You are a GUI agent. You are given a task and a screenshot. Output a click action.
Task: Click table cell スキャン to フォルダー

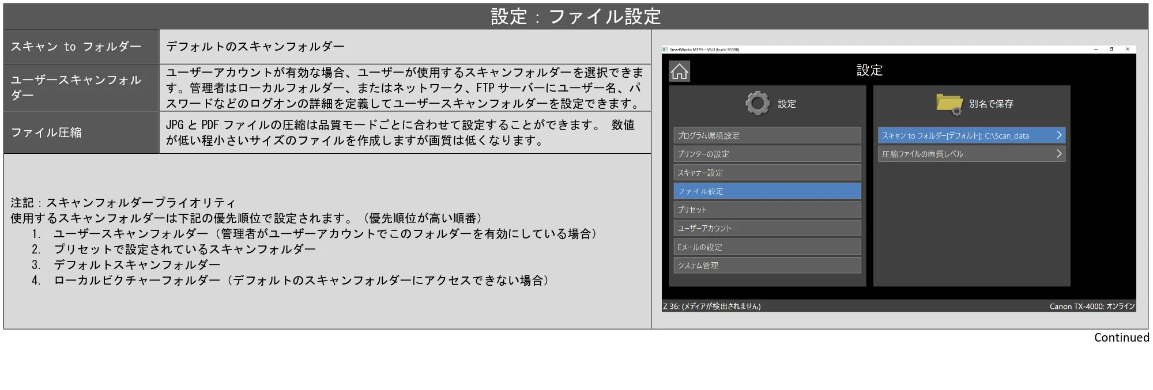81,47
